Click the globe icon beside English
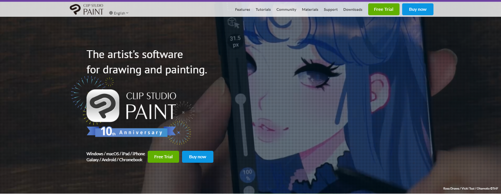 pos(111,13)
